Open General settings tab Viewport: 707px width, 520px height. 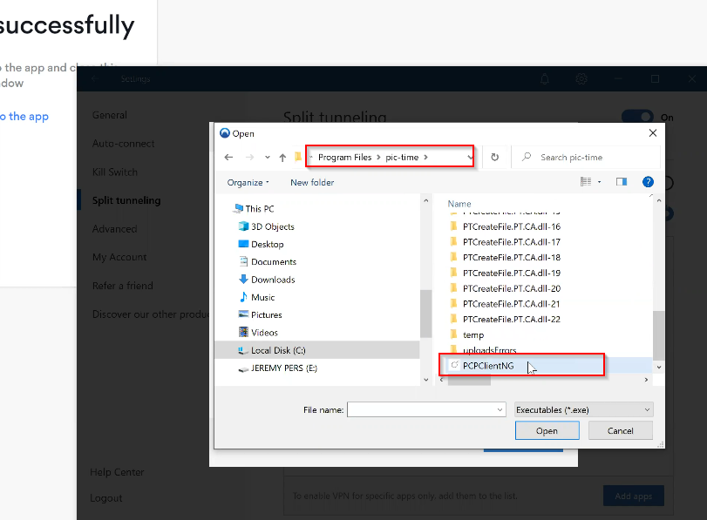(x=110, y=115)
